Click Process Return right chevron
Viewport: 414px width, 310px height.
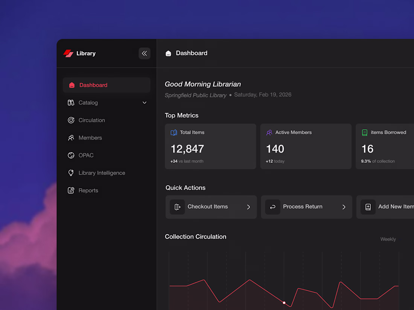(x=344, y=207)
